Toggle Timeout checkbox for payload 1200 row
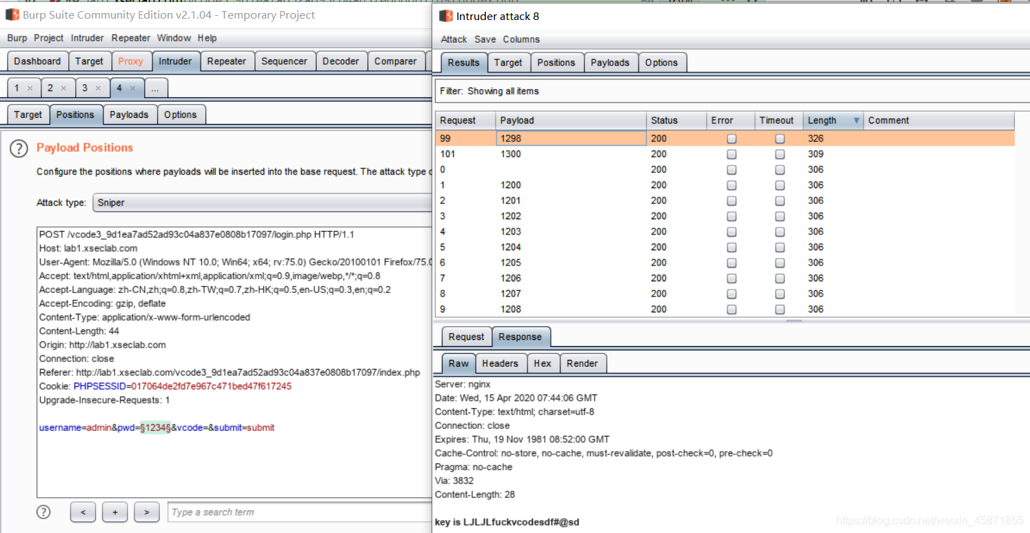This screenshot has height=533, width=1030. 780,185
